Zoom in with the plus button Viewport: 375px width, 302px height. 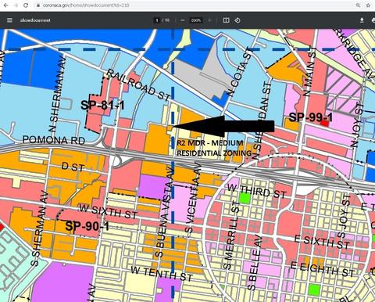209,20
